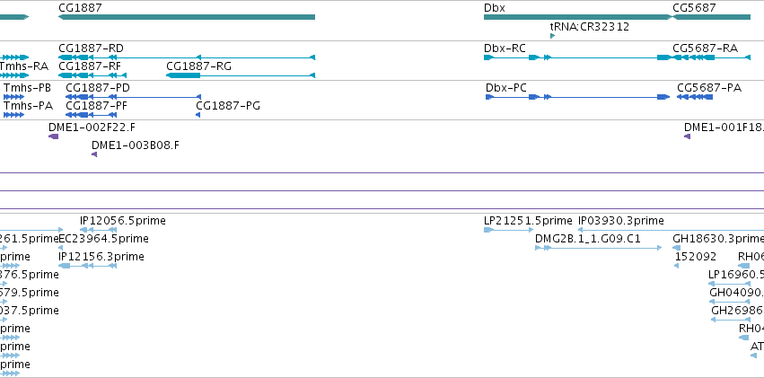
Task: Select the DMG2B.1_1.G09.C1 feature
Action: click(x=598, y=248)
